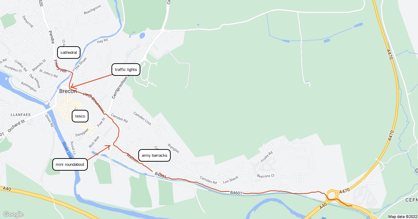This screenshot has height=219, width=418.
Task: Click the Google logo
Action: (13, 214)
